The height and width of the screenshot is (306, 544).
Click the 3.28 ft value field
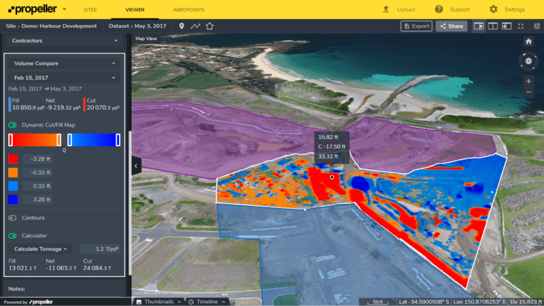pos(37,199)
